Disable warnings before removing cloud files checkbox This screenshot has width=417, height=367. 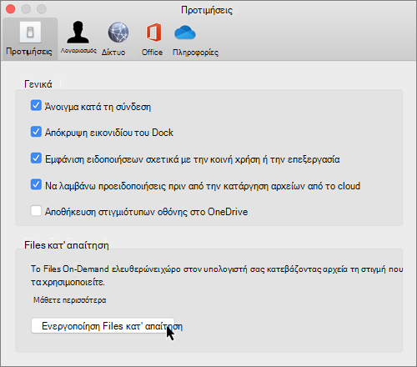pyautogui.click(x=36, y=184)
